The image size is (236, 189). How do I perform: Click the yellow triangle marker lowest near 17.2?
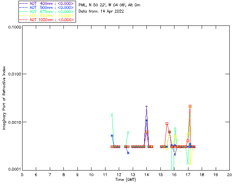pos(191,164)
